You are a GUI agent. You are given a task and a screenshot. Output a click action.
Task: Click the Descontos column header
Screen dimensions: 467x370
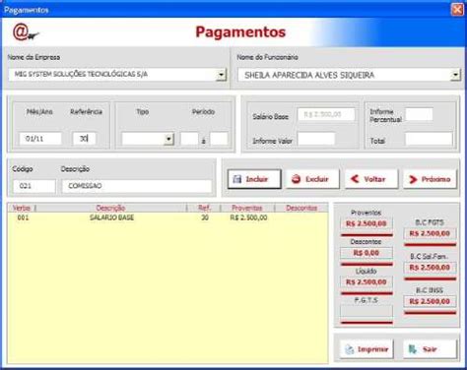point(301,208)
